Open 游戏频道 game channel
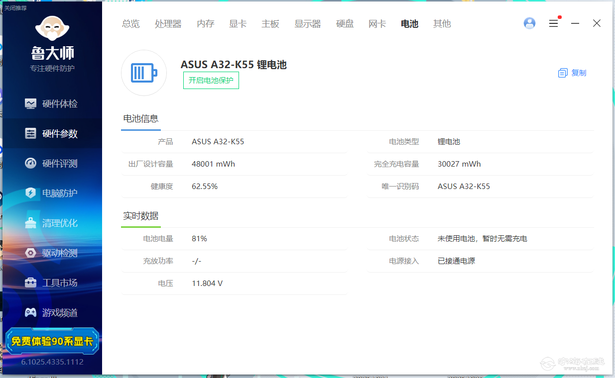 point(52,313)
